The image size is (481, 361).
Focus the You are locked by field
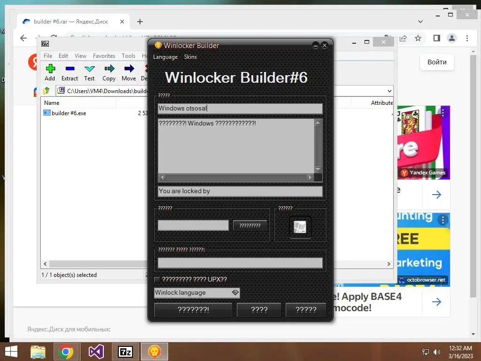[x=240, y=191]
